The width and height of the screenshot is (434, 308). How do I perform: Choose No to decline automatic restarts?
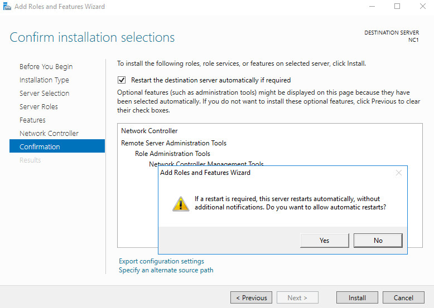click(x=378, y=241)
